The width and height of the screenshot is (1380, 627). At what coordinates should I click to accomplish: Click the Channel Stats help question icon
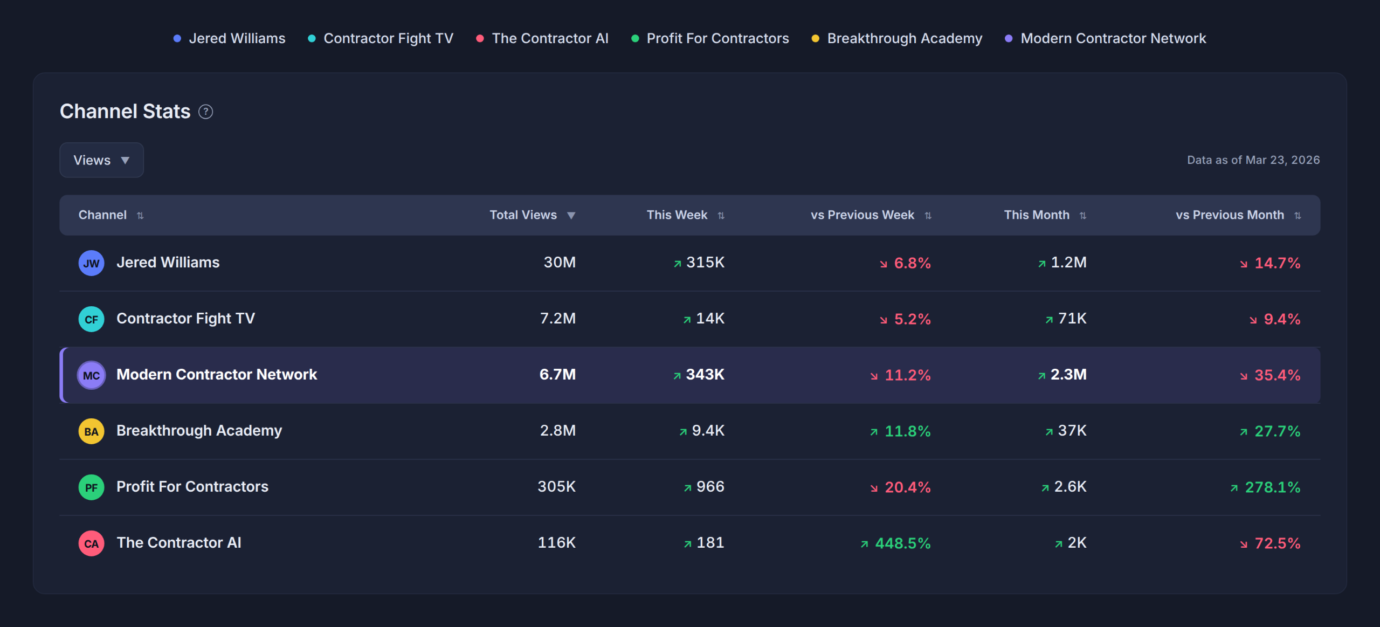[x=205, y=112]
